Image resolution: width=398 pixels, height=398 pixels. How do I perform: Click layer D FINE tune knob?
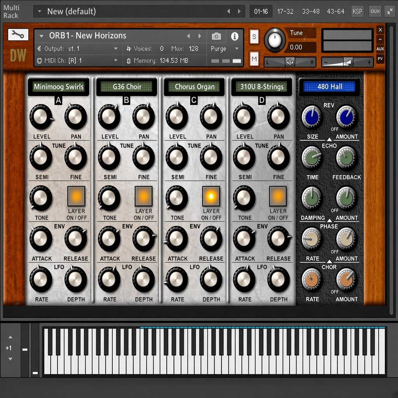point(278,157)
